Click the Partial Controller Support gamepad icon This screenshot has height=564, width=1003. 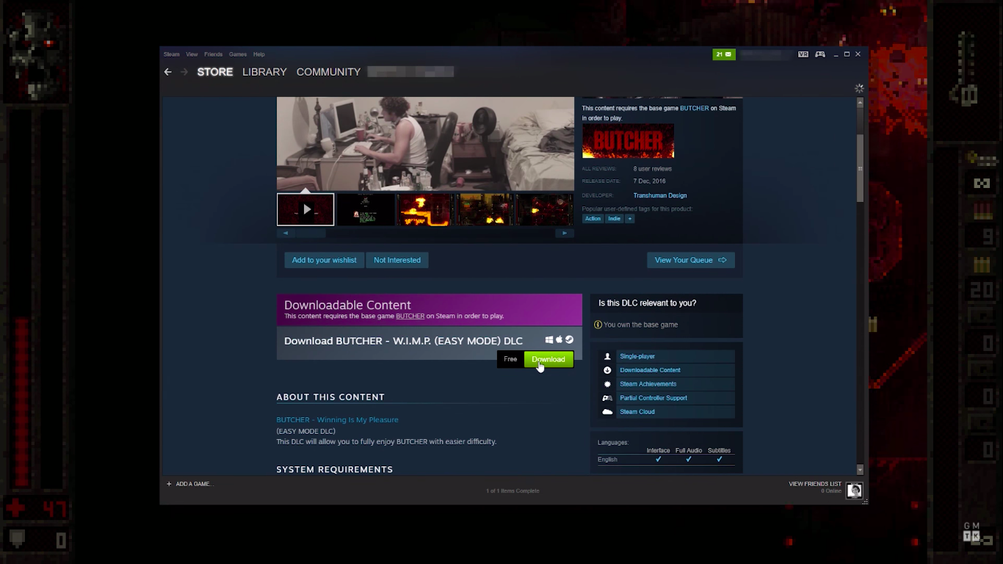pos(607,398)
